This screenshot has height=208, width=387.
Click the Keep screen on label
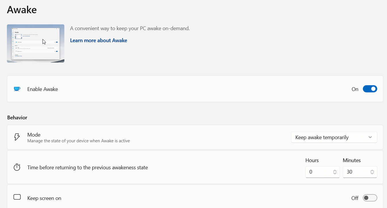(44, 198)
